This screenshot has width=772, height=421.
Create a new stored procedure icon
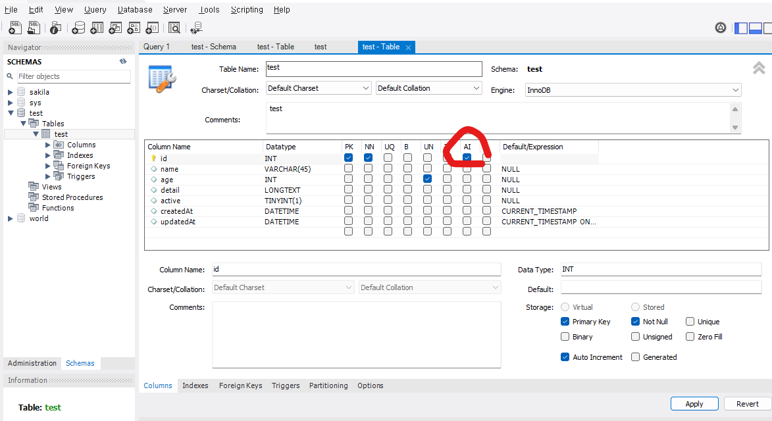tap(134, 28)
